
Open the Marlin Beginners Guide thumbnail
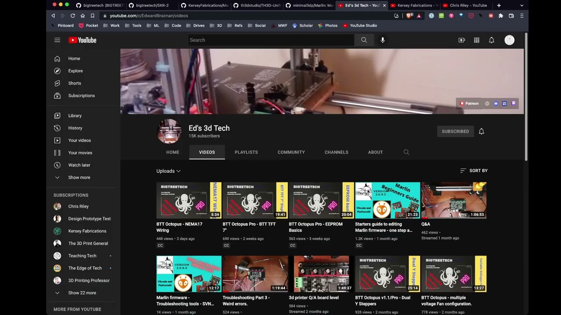pyautogui.click(x=387, y=200)
